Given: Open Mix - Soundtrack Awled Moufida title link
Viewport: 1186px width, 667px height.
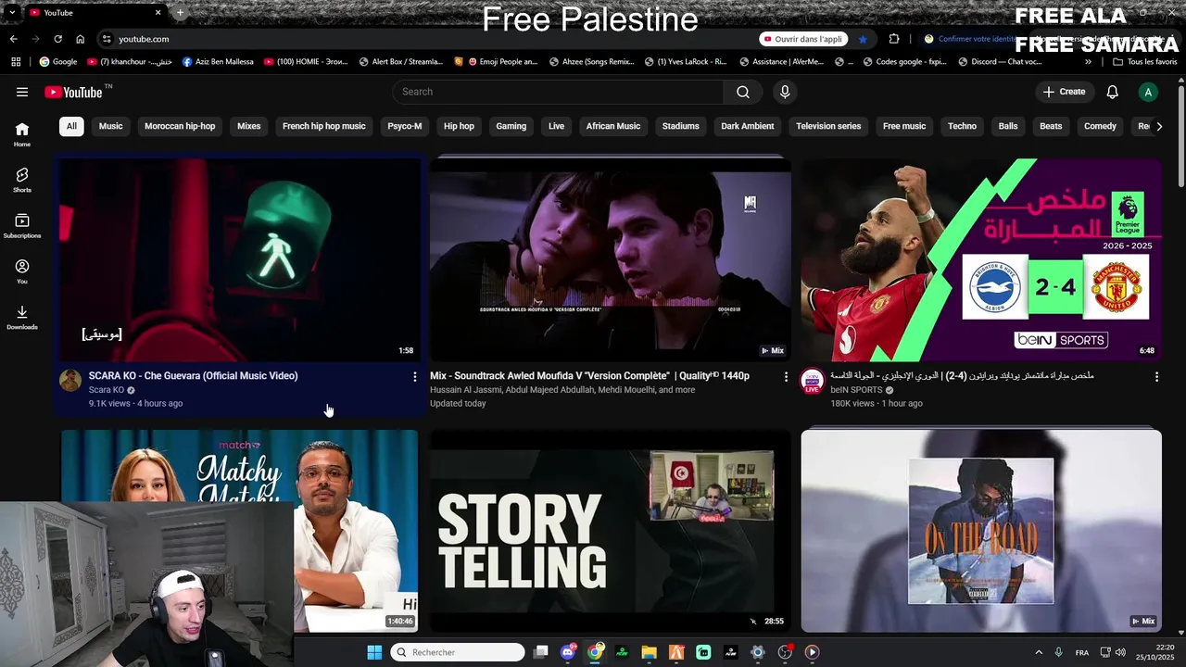Looking at the screenshot, I should (589, 376).
